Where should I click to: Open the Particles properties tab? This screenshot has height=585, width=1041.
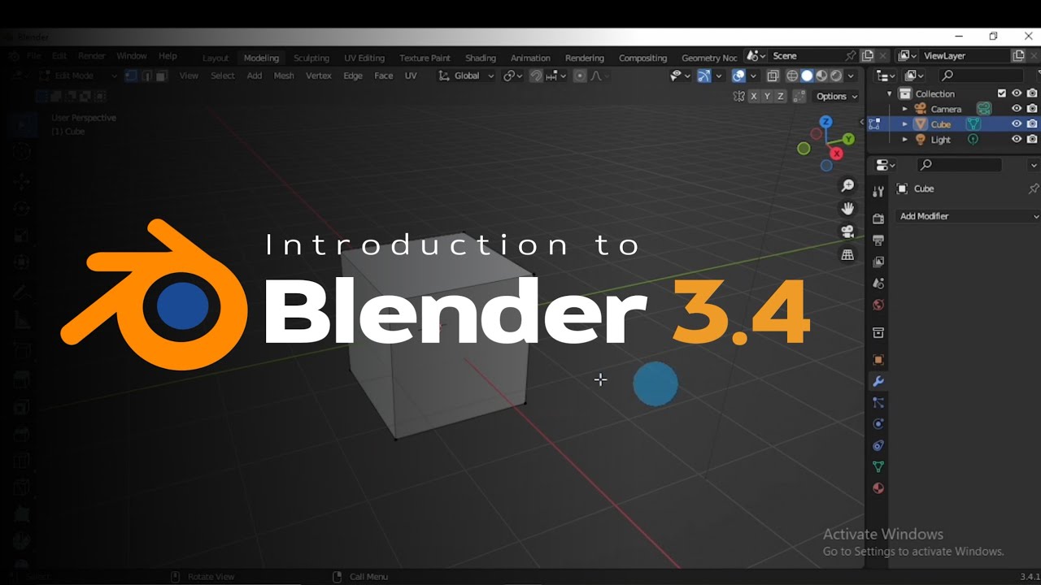point(878,402)
